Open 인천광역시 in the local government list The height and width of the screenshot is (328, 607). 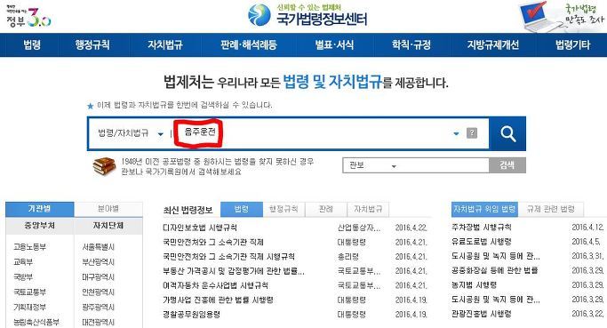point(99,292)
